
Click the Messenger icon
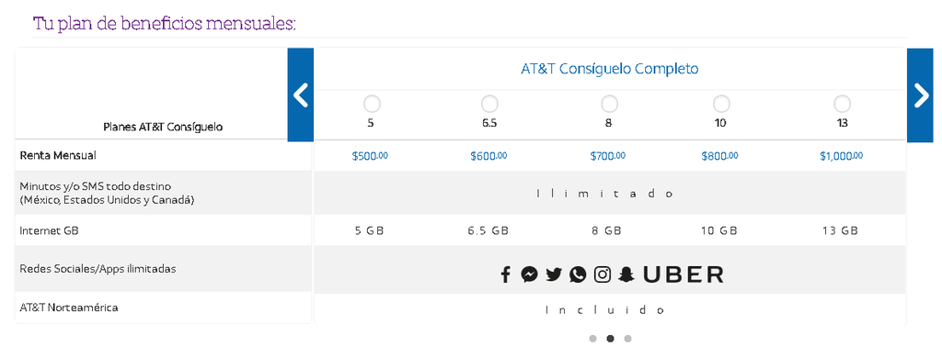(x=529, y=274)
